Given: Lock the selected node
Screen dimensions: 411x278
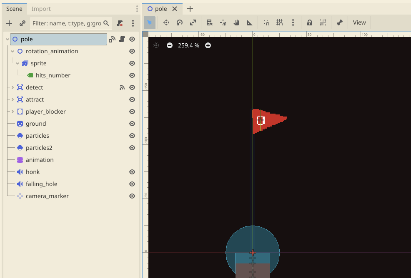Looking at the screenshot, I should click(310, 23).
